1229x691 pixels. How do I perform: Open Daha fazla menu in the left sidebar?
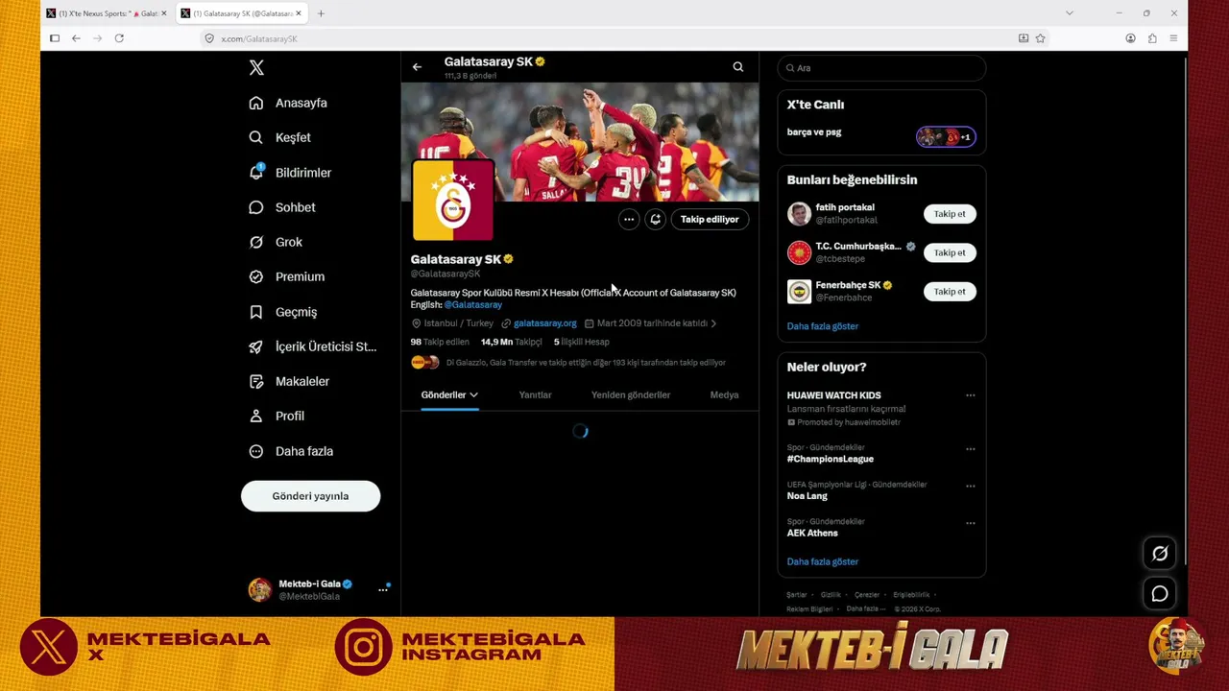pyautogui.click(x=291, y=451)
